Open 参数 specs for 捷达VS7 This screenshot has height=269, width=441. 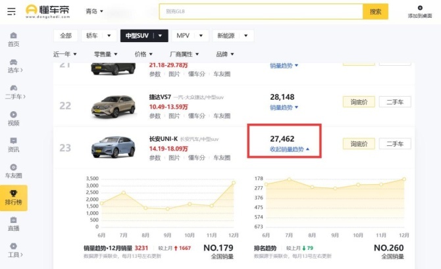pyautogui.click(x=155, y=116)
